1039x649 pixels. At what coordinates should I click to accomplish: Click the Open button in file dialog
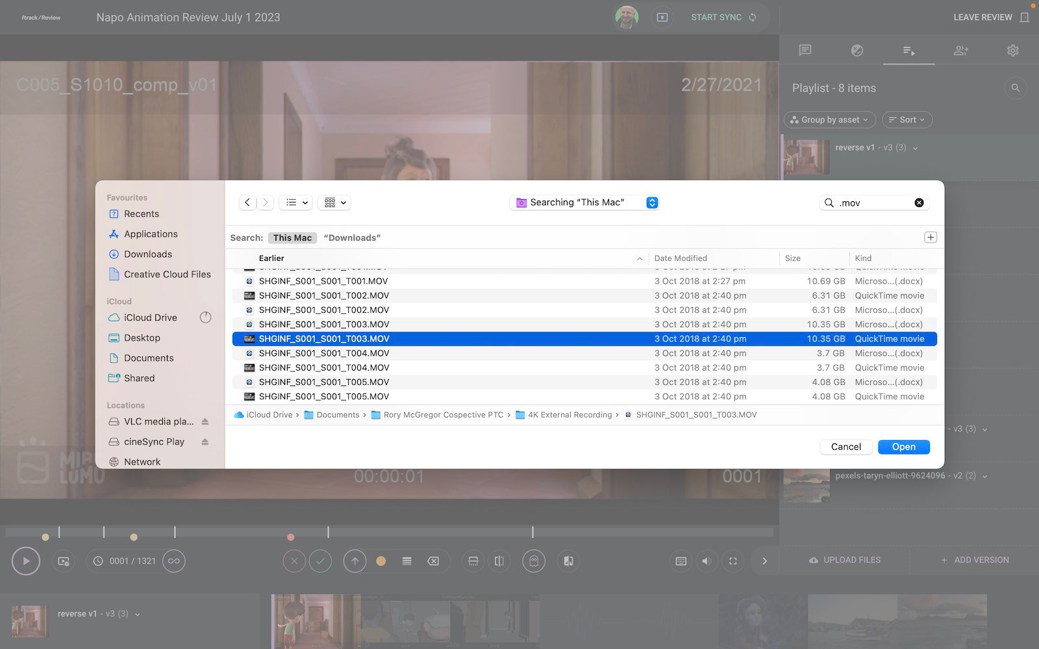(x=903, y=447)
